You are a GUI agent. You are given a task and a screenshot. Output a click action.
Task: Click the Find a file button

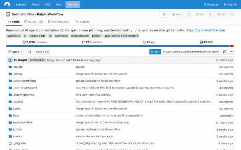pos(43,52)
